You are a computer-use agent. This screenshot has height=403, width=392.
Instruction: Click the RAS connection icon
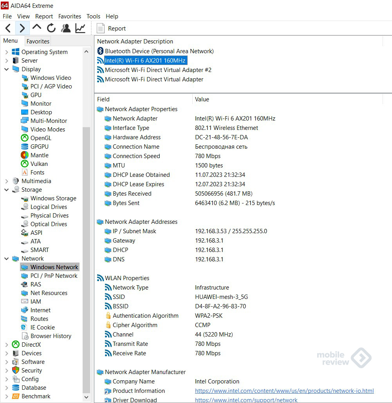pos(25,284)
